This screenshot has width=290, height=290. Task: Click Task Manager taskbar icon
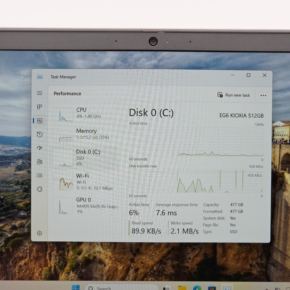pyautogui.click(x=227, y=288)
